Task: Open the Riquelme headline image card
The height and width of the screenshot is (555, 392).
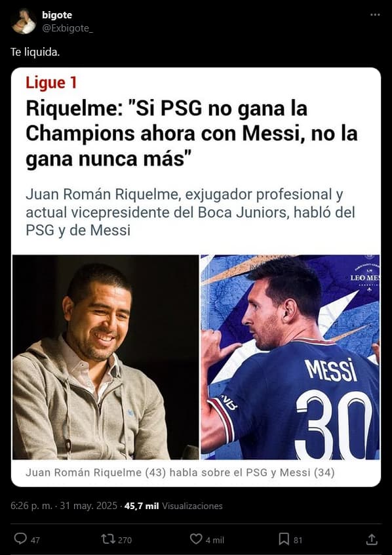Action: pyautogui.click(x=196, y=277)
